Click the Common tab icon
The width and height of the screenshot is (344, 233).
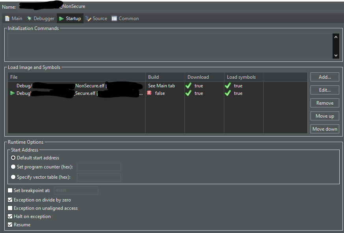113,18
